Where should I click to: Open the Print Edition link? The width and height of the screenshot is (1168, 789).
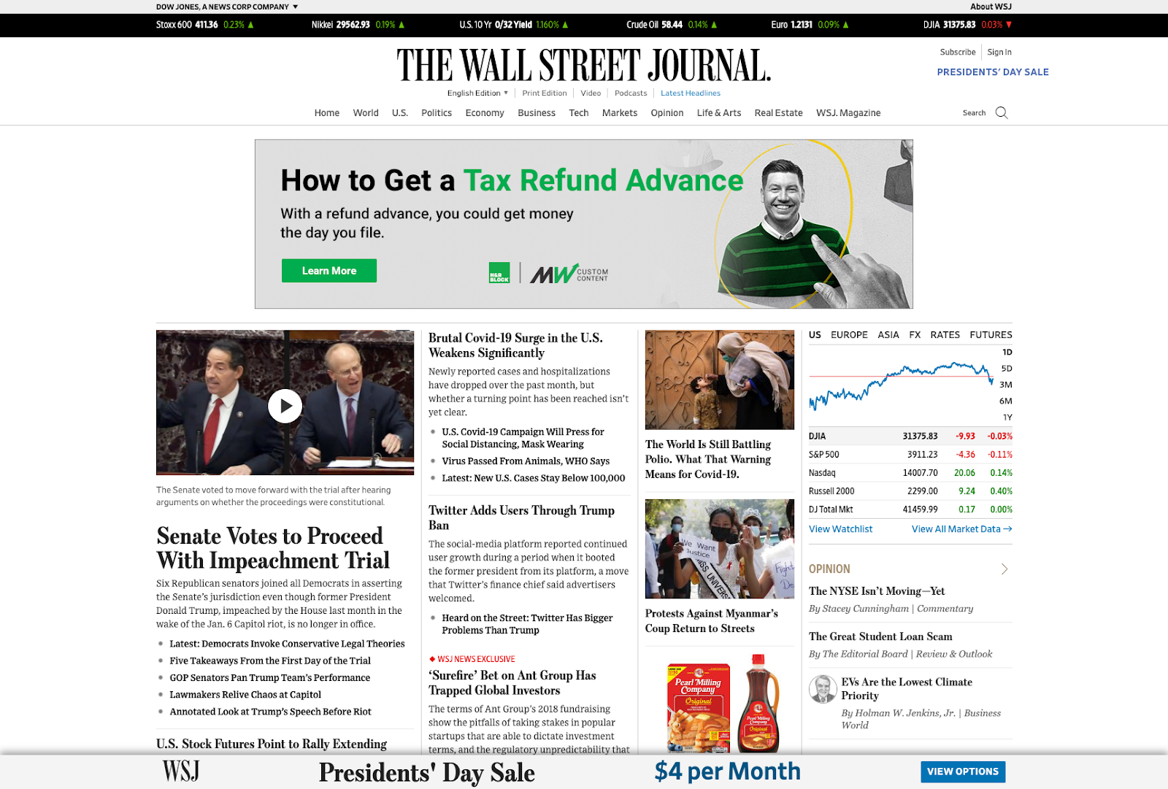click(x=545, y=93)
